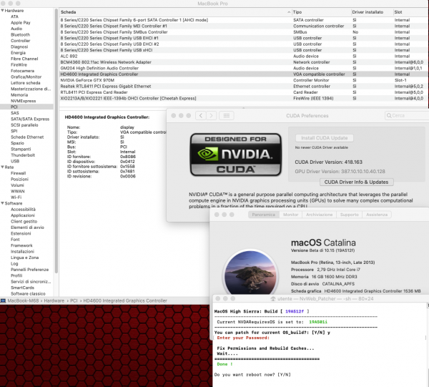Select Firewall under Rete
Image resolution: width=429 pixels, height=387 pixels.
[x=18, y=173]
